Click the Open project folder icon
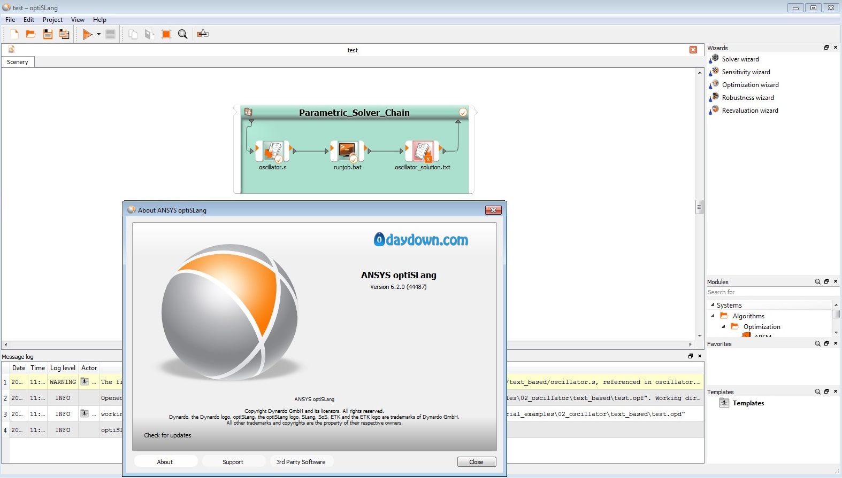 [x=31, y=34]
